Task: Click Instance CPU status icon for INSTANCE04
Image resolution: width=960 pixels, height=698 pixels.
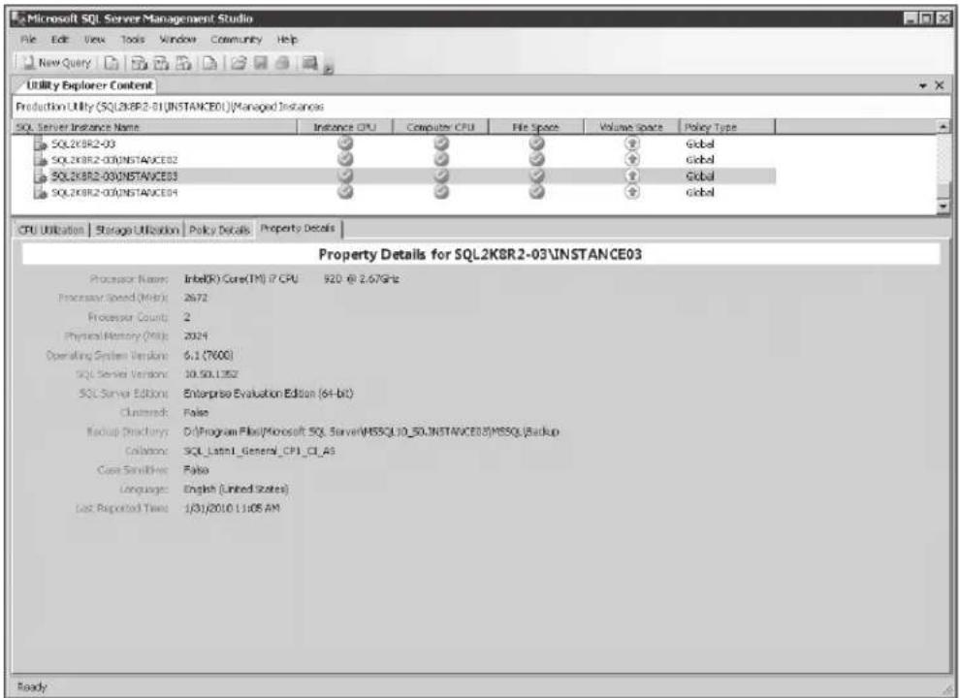Action: 345,192
